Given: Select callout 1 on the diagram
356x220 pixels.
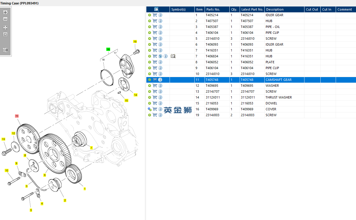Looking at the screenshot, I should (x=85, y=189).
